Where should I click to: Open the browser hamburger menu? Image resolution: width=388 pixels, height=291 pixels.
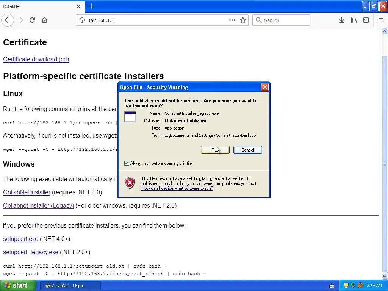click(380, 20)
